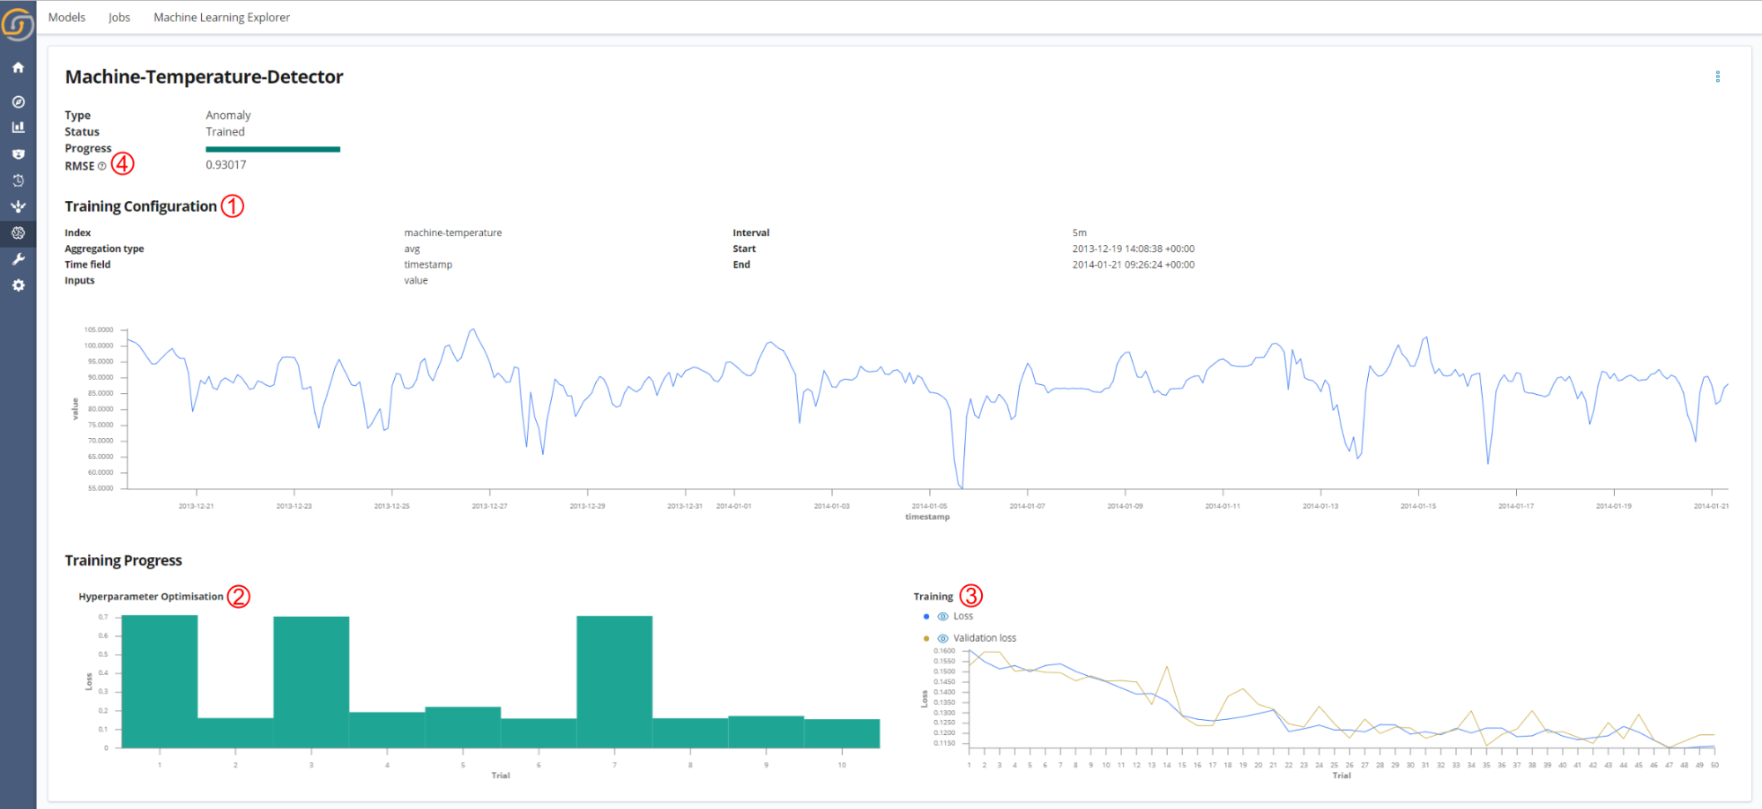This screenshot has width=1762, height=809.
Task: Click the trial 1 bar in the hyperparameter chart
Action: coord(160,682)
